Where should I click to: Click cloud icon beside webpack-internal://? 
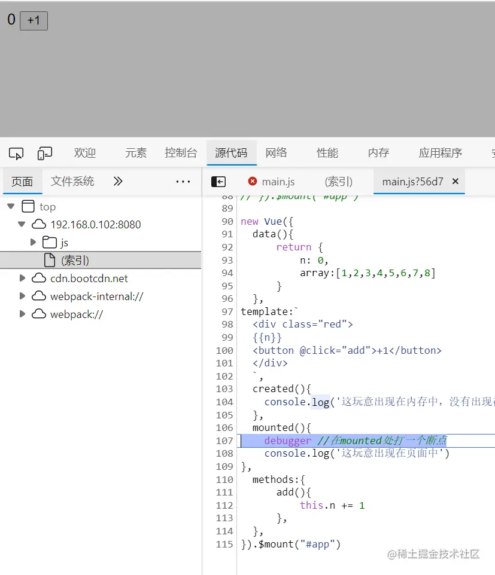(39, 296)
